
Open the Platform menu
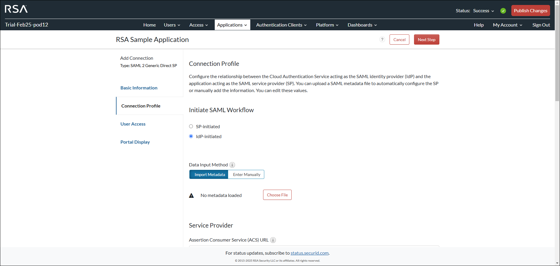coord(327,25)
